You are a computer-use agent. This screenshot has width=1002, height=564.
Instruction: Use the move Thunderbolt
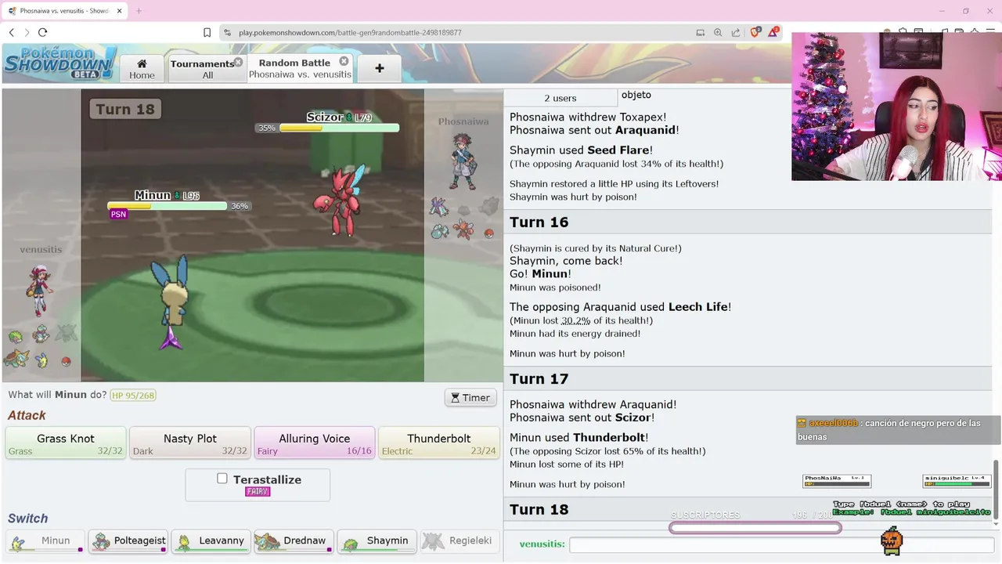(x=439, y=443)
